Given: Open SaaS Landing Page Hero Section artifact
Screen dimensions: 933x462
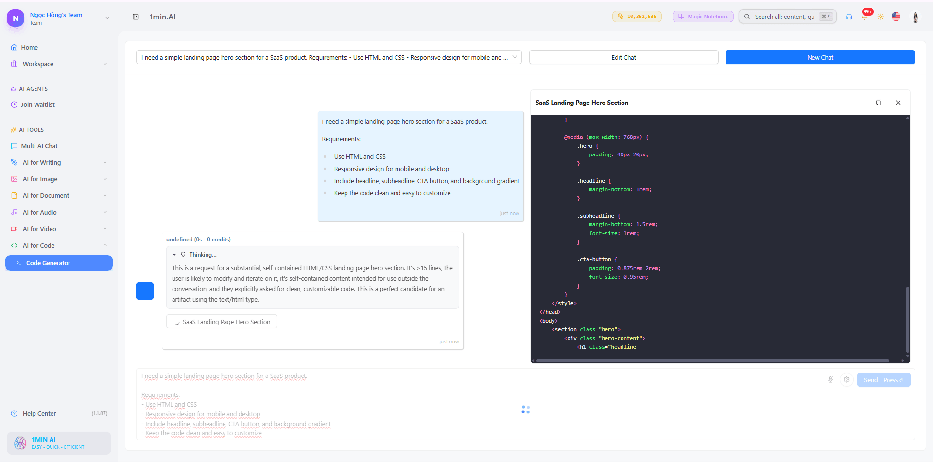Looking at the screenshot, I should [x=222, y=322].
